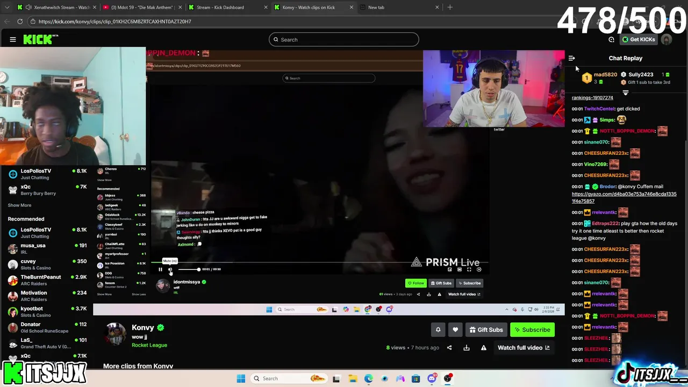
Task: Toggle theater mode in clip player
Action: pyautogui.click(x=459, y=269)
